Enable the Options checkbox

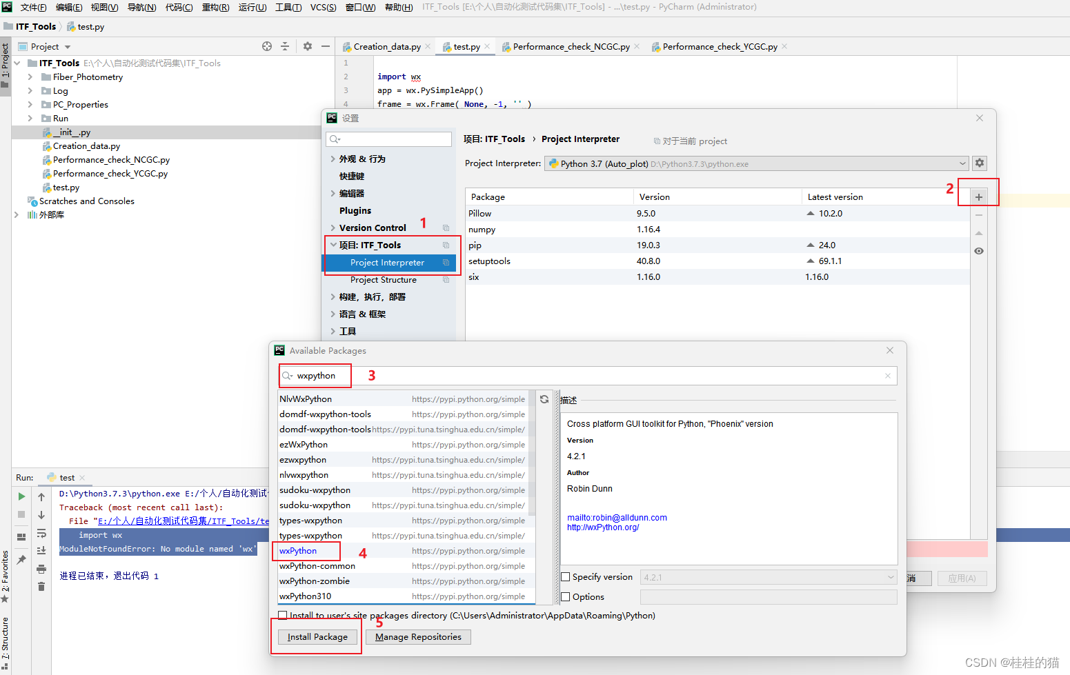[x=566, y=597]
